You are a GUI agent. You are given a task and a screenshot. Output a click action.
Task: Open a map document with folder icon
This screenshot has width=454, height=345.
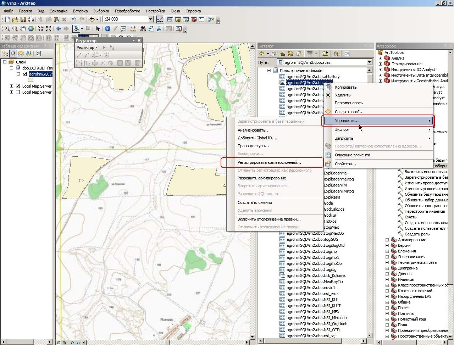point(15,20)
